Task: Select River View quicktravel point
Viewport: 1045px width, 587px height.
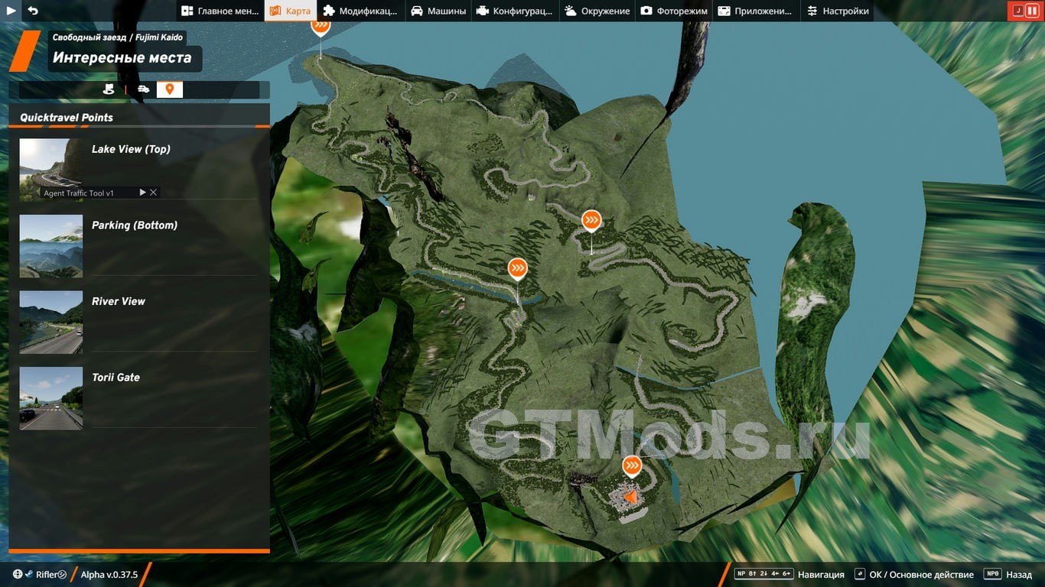Action: coord(138,321)
